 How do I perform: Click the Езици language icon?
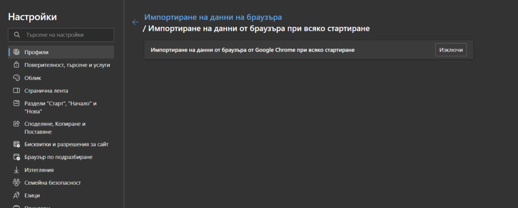17,195
